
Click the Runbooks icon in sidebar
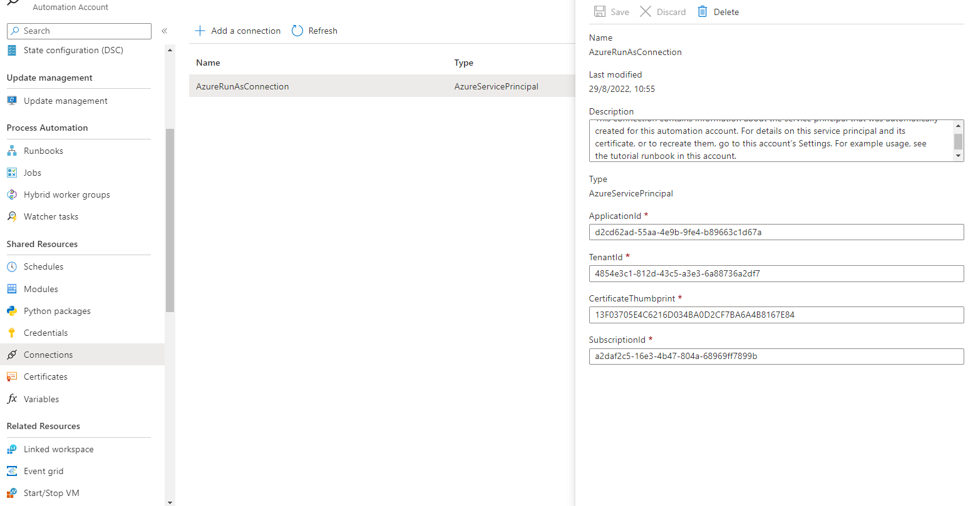12,151
